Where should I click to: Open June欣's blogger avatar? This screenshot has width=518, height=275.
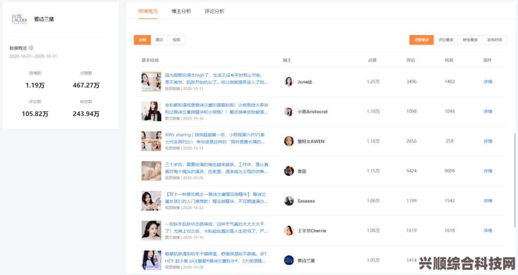pos(289,82)
